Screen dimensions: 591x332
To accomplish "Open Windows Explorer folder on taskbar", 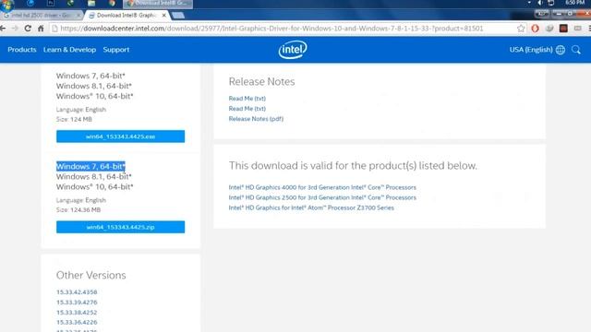I will pyautogui.click(x=91, y=4).
